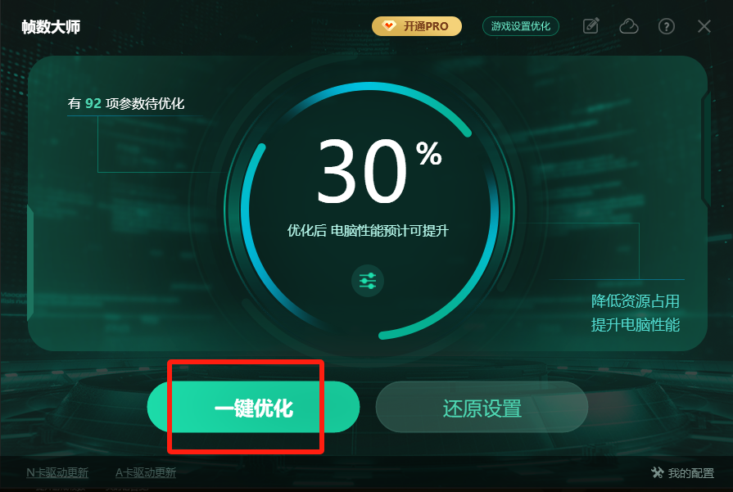Open 我的配置
733x492 pixels.
691,473
